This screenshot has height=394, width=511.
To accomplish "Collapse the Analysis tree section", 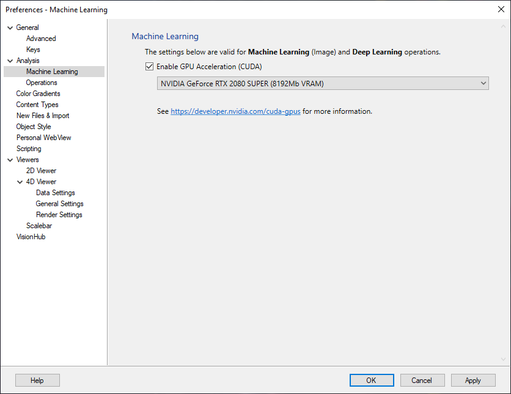I will (10, 60).
